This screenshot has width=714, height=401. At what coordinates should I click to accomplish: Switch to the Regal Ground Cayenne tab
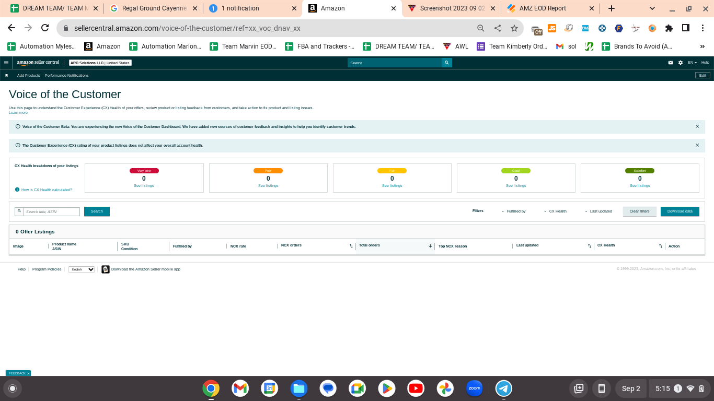pos(153,8)
